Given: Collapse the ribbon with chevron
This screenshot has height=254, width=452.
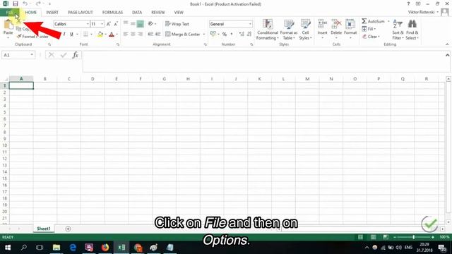Looking at the screenshot, I should pos(447,44).
